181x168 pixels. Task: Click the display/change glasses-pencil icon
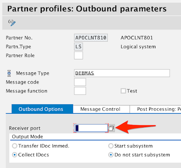(12, 23)
